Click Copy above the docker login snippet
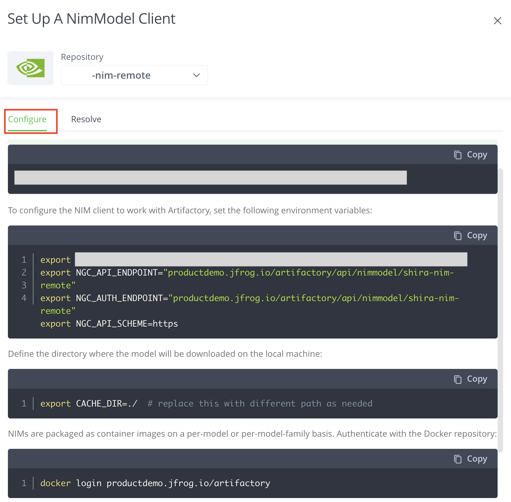Screen dimensions: 511x502 coord(471,459)
